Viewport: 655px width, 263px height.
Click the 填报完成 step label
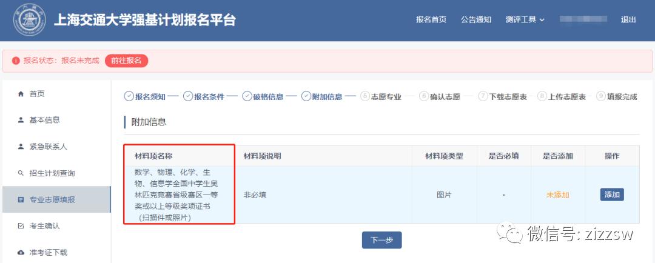coord(622,97)
